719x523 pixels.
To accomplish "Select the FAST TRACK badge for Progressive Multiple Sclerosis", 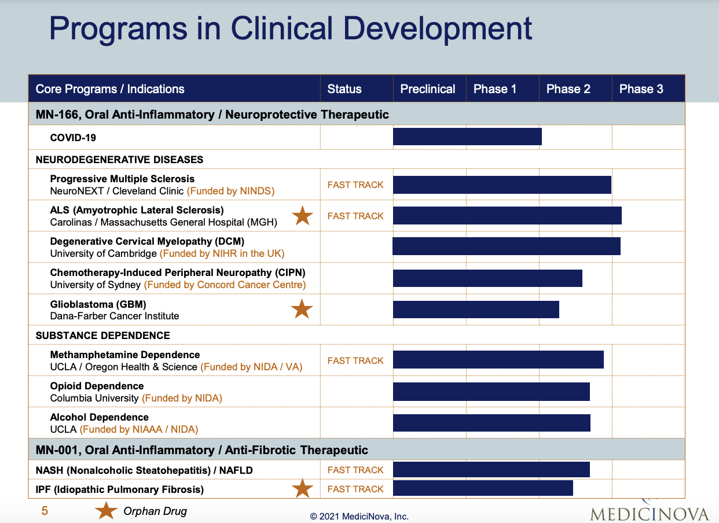I will coord(355,185).
